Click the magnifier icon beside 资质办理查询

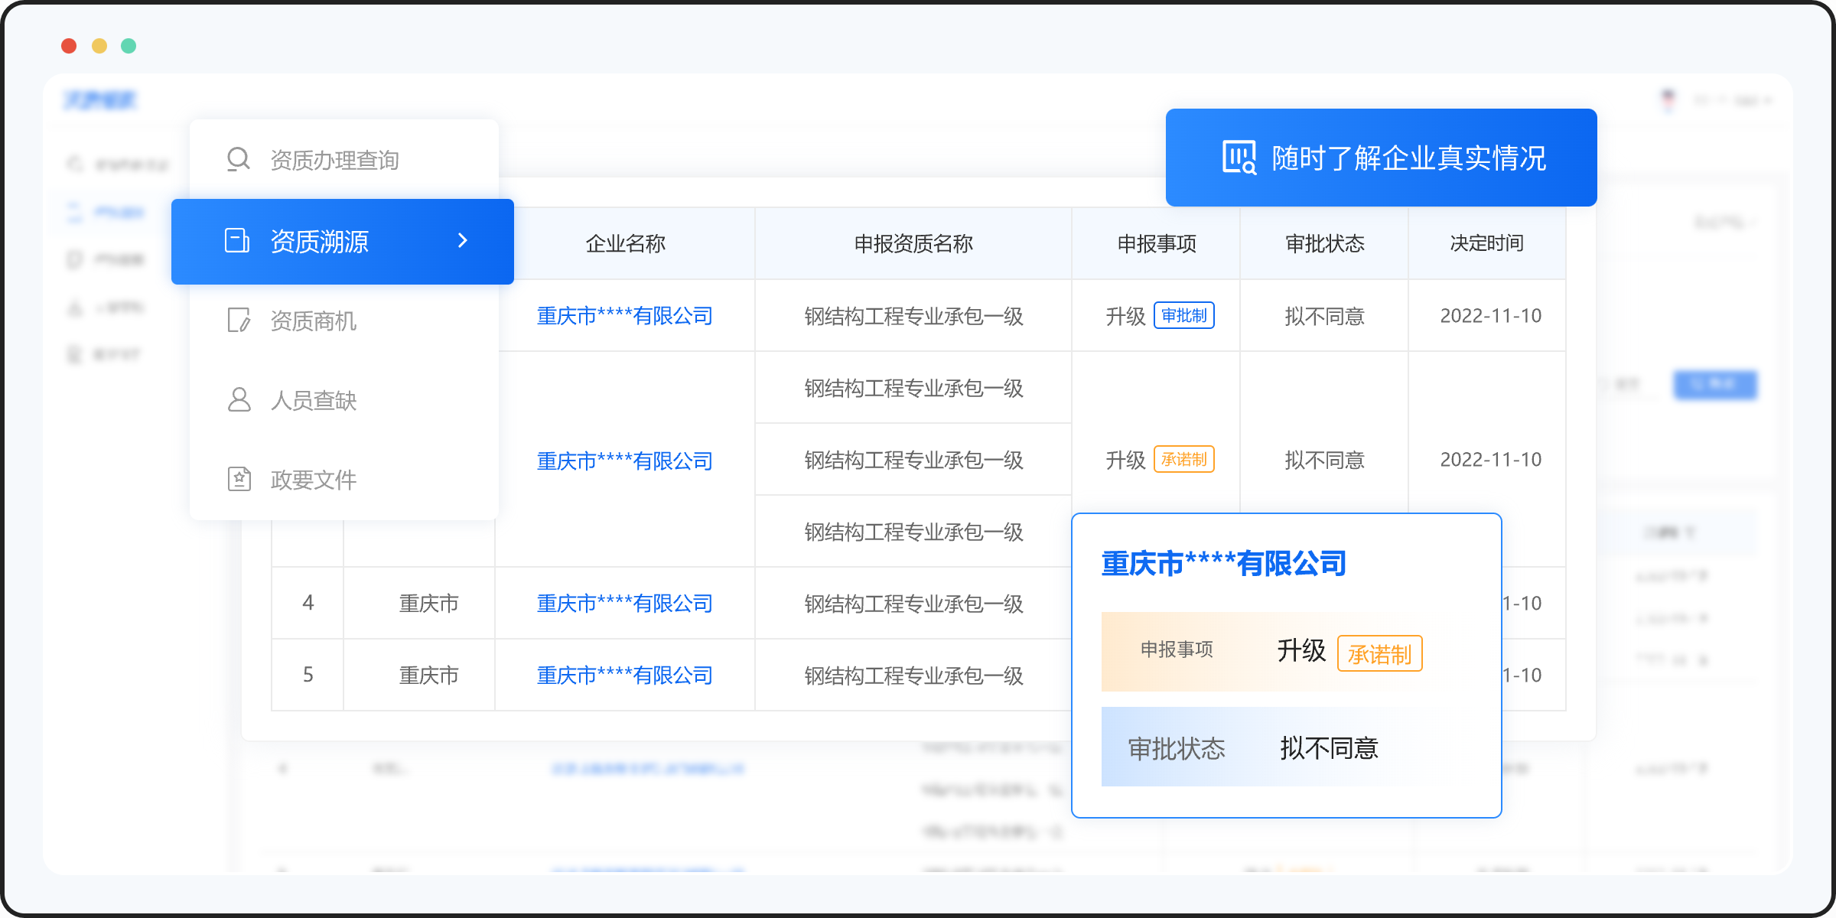[x=239, y=160]
